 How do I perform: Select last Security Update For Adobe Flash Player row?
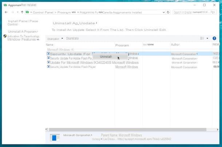click(133, 67)
